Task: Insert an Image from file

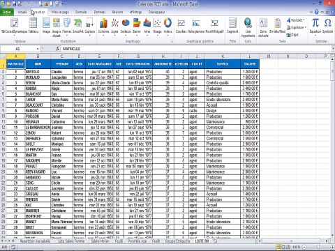Action: pyautogui.click(x=46, y=26)
